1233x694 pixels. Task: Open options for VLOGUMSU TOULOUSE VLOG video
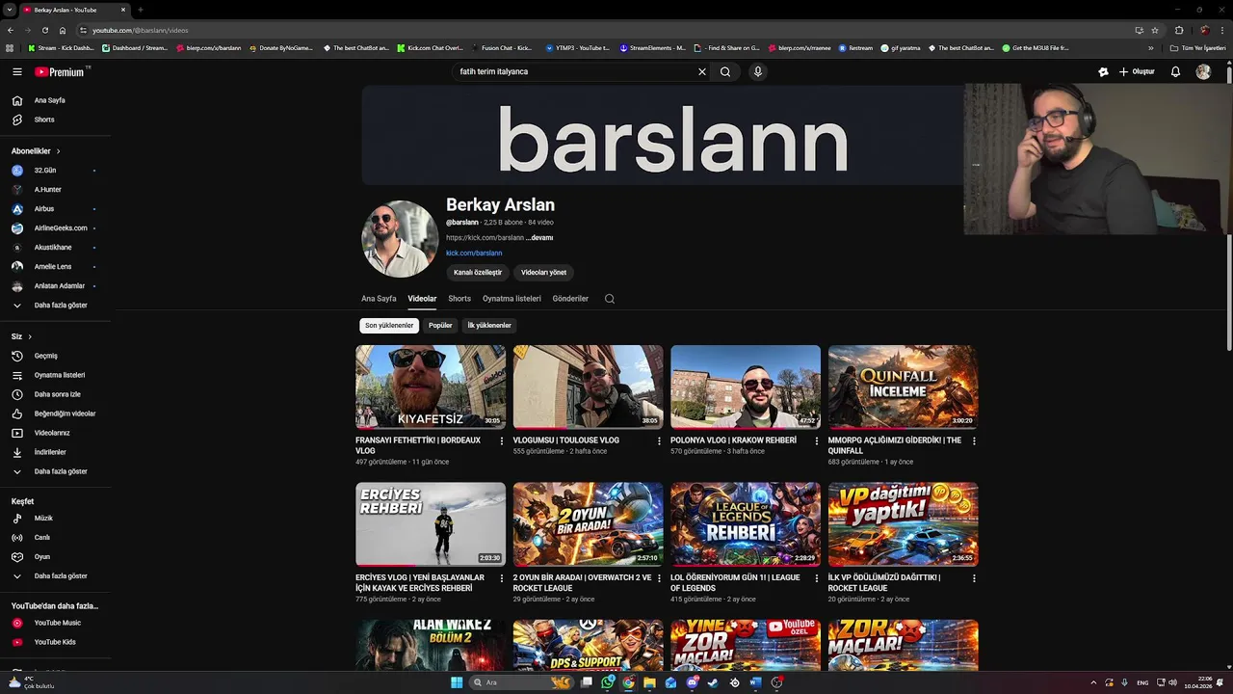[659, 440]
